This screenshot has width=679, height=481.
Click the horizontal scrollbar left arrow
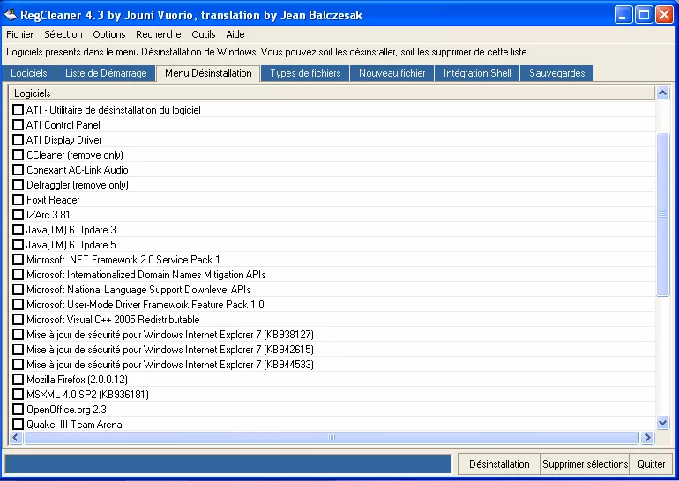pyautogui.click(x=16, y=438)
